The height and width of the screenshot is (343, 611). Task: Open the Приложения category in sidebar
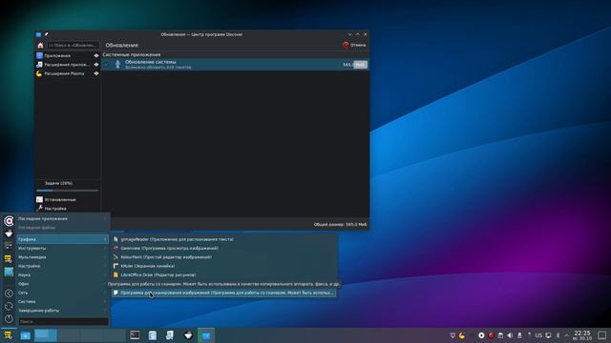click(x=68, y=55)
